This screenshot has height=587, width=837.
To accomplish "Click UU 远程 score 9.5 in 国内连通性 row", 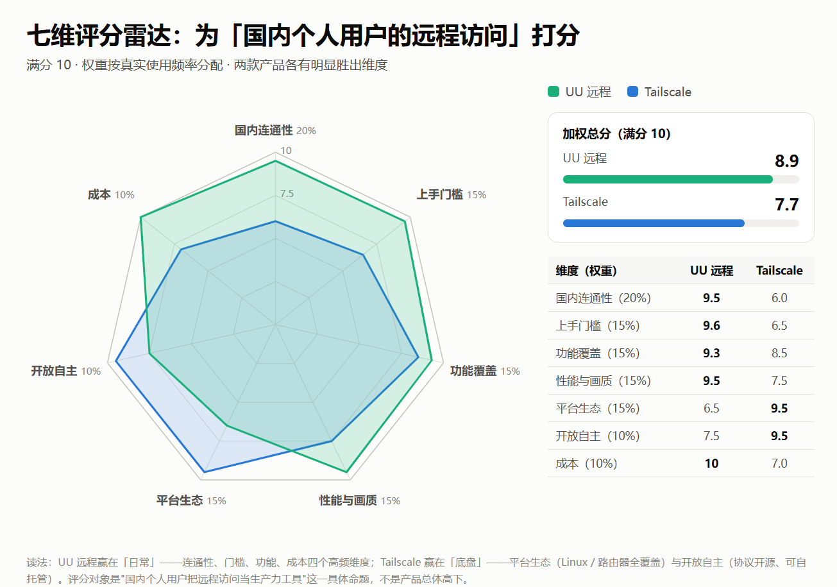I will pos(711,298).
